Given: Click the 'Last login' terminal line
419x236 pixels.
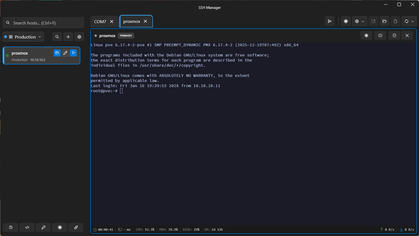Looking at the screenshot, I should [155, 86].
